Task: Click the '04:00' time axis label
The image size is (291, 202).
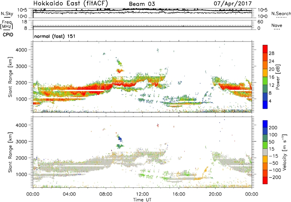Action: 69,194
